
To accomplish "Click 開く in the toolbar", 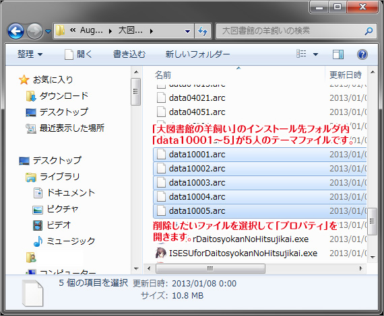I will [x=78, y=54].
